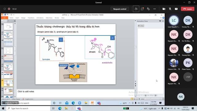Click the volume icon in system tray
This screenshot has height=111, width=197.
[x=171, y=108]
